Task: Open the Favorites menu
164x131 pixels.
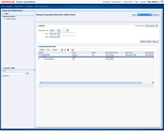Action: coord(30,6)
